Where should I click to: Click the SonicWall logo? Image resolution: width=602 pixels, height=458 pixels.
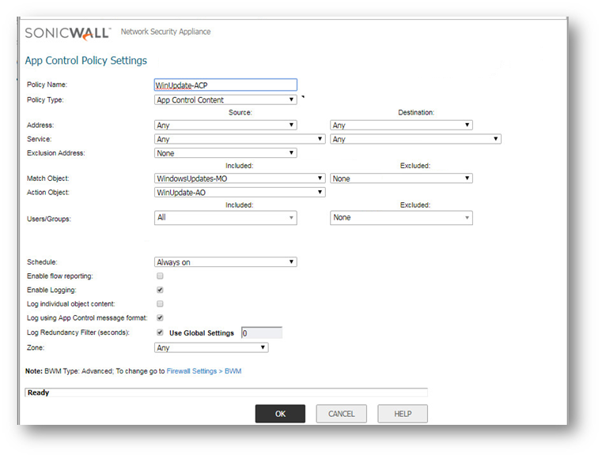click(x=68, y=33)
